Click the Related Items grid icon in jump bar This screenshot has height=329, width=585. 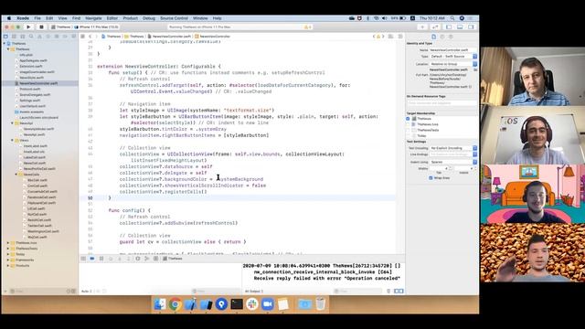click(83, 37)
